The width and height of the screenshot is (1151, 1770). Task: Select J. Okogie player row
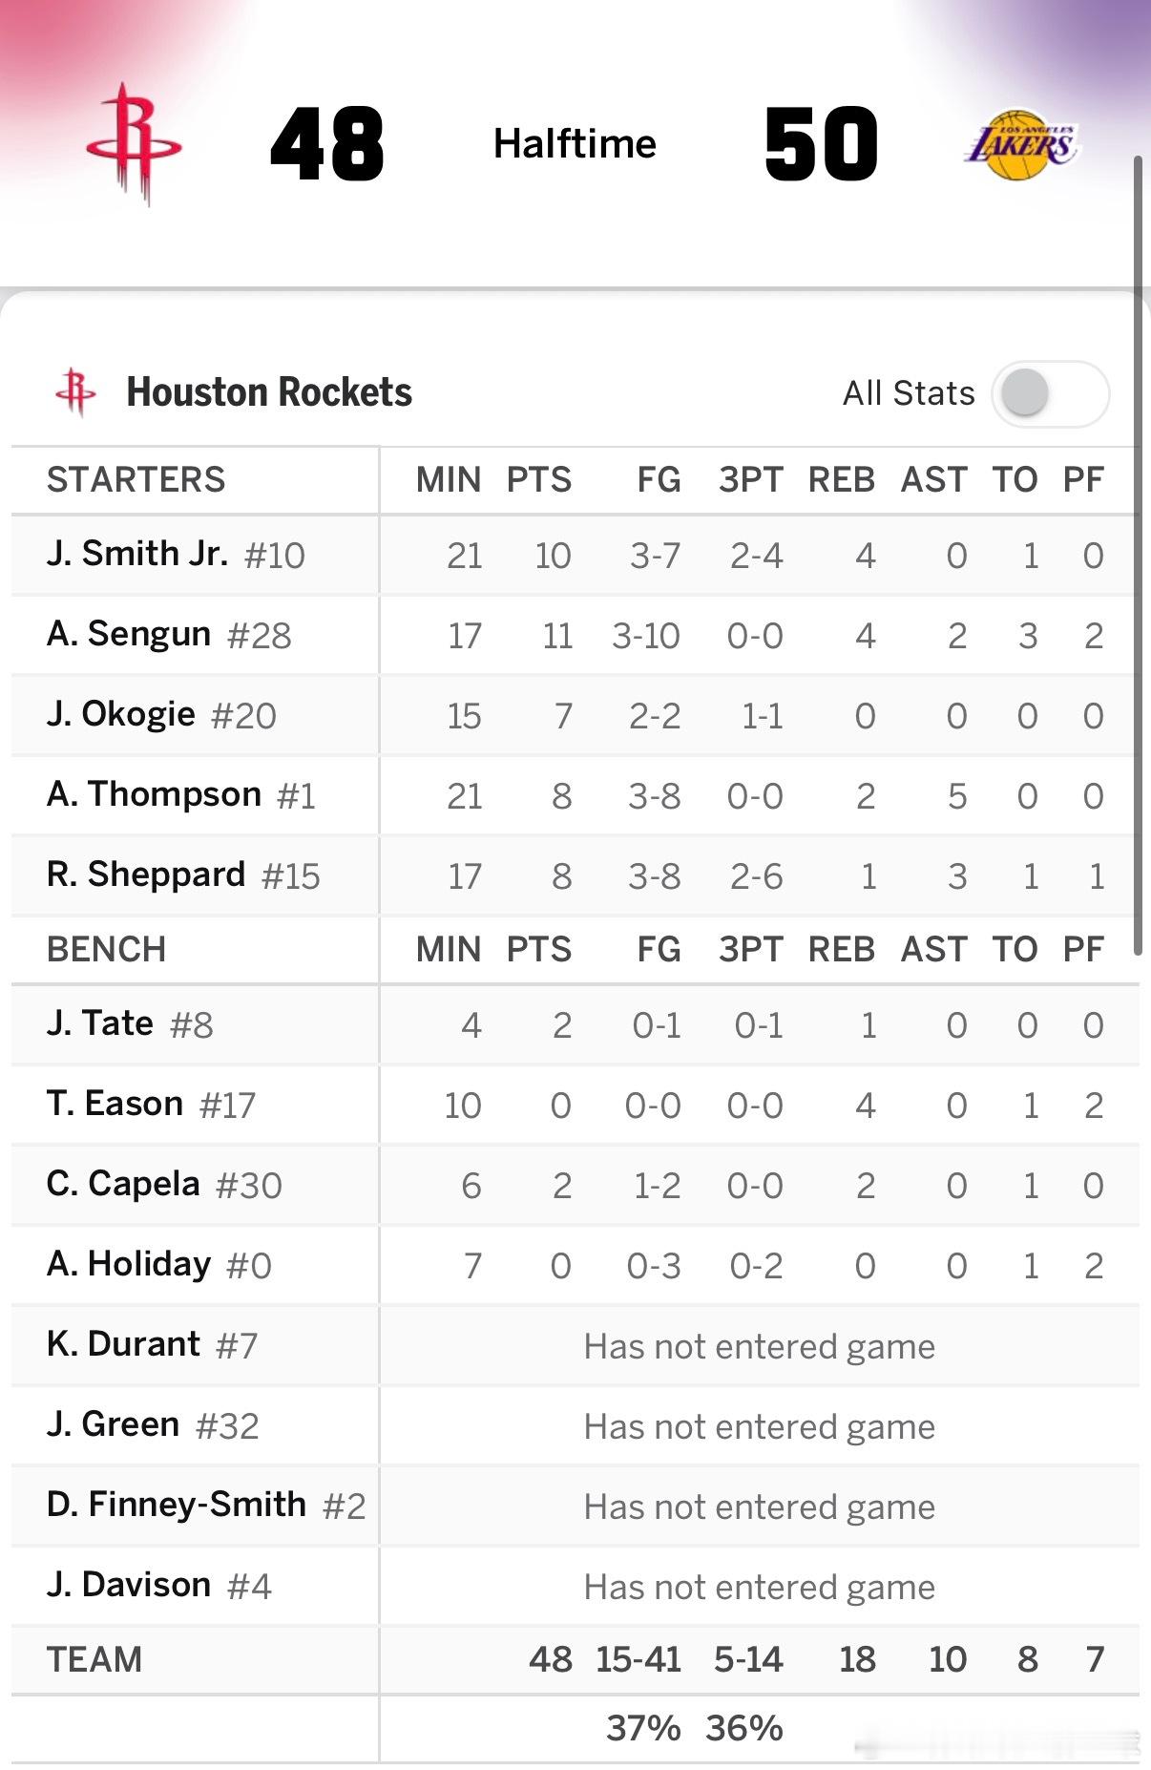click(x=121, y=715)
